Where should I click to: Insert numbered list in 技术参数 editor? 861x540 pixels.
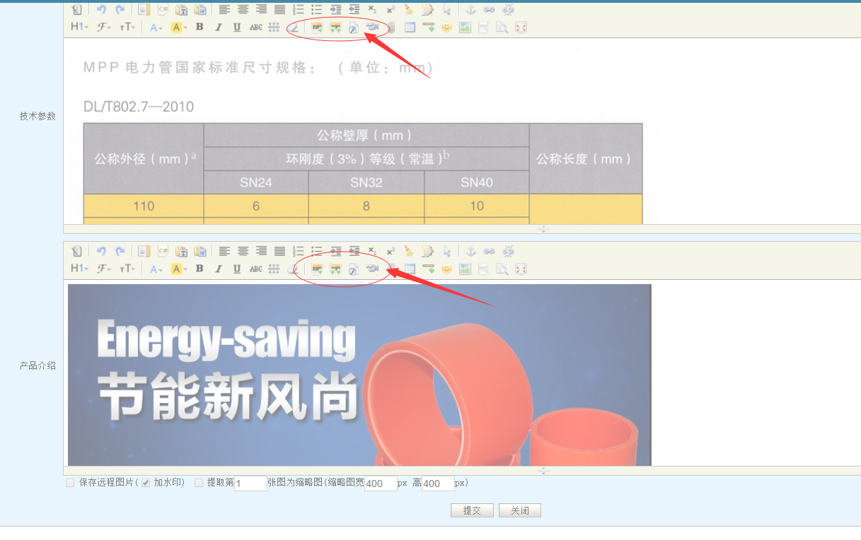(x=298, y=10)
